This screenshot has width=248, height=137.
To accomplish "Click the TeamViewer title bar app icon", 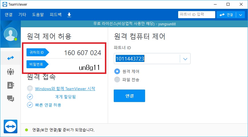I will coord(5,4).
